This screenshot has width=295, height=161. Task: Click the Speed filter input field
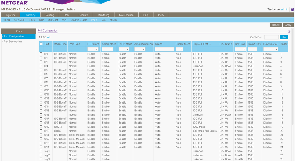coord(164,49)
